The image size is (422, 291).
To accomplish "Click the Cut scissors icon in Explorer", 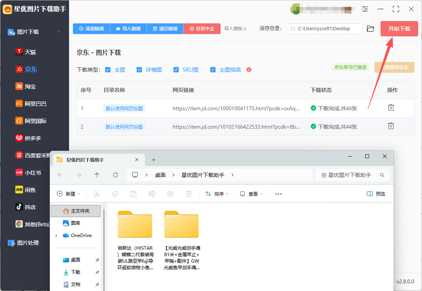I will pyautogui.click(x=97, y=194).
